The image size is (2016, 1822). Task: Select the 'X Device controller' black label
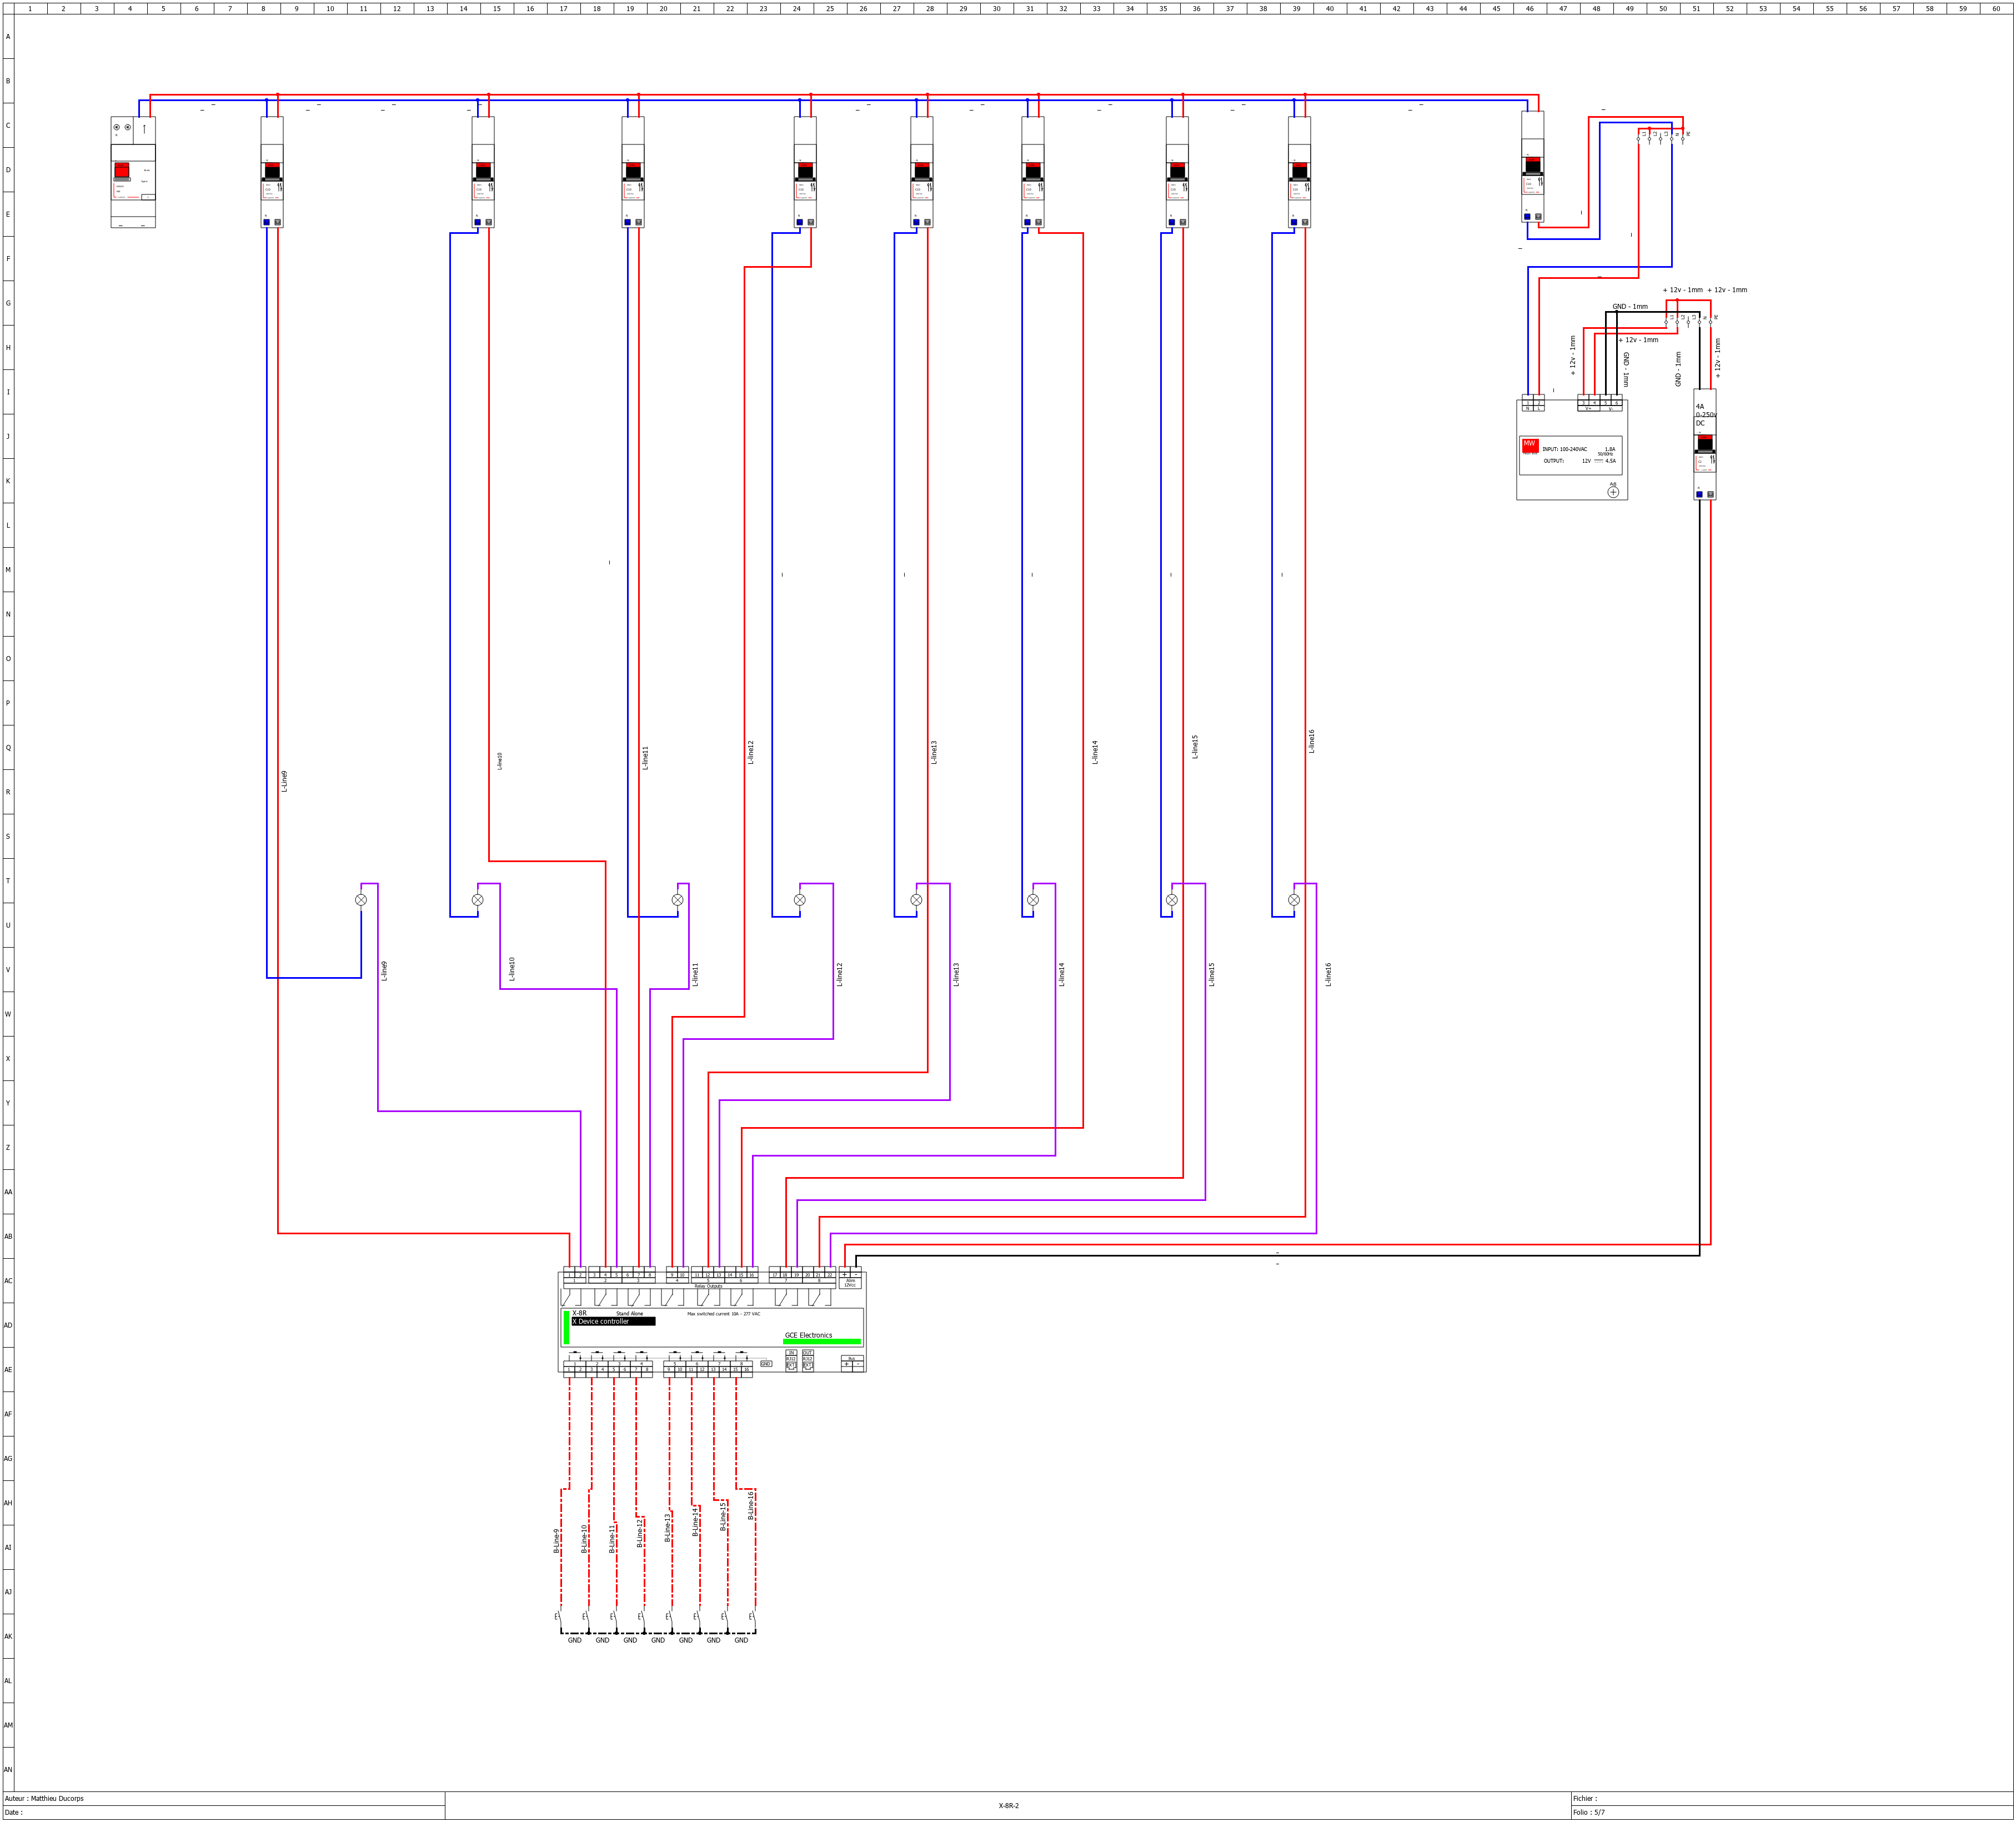click(613, 1321)
